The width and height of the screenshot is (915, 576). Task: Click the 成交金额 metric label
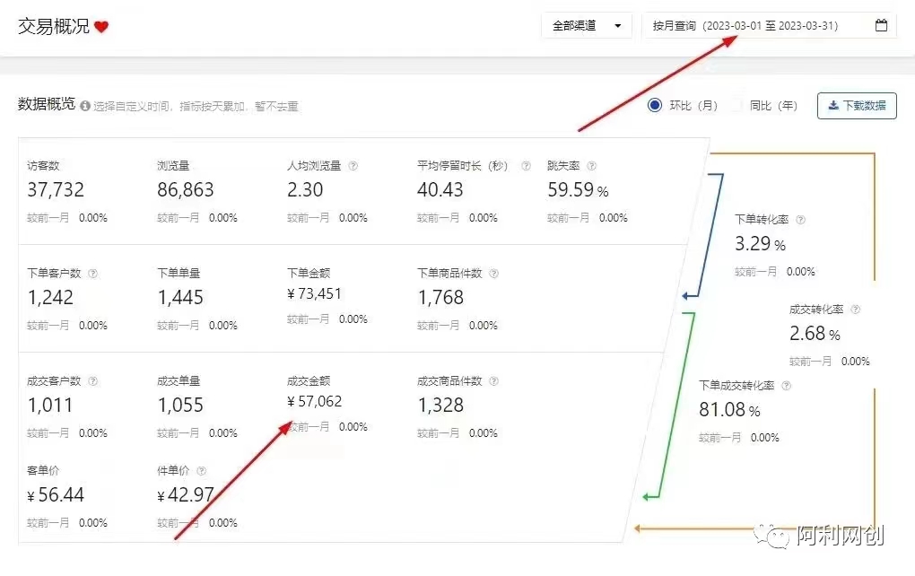[309, 381]
